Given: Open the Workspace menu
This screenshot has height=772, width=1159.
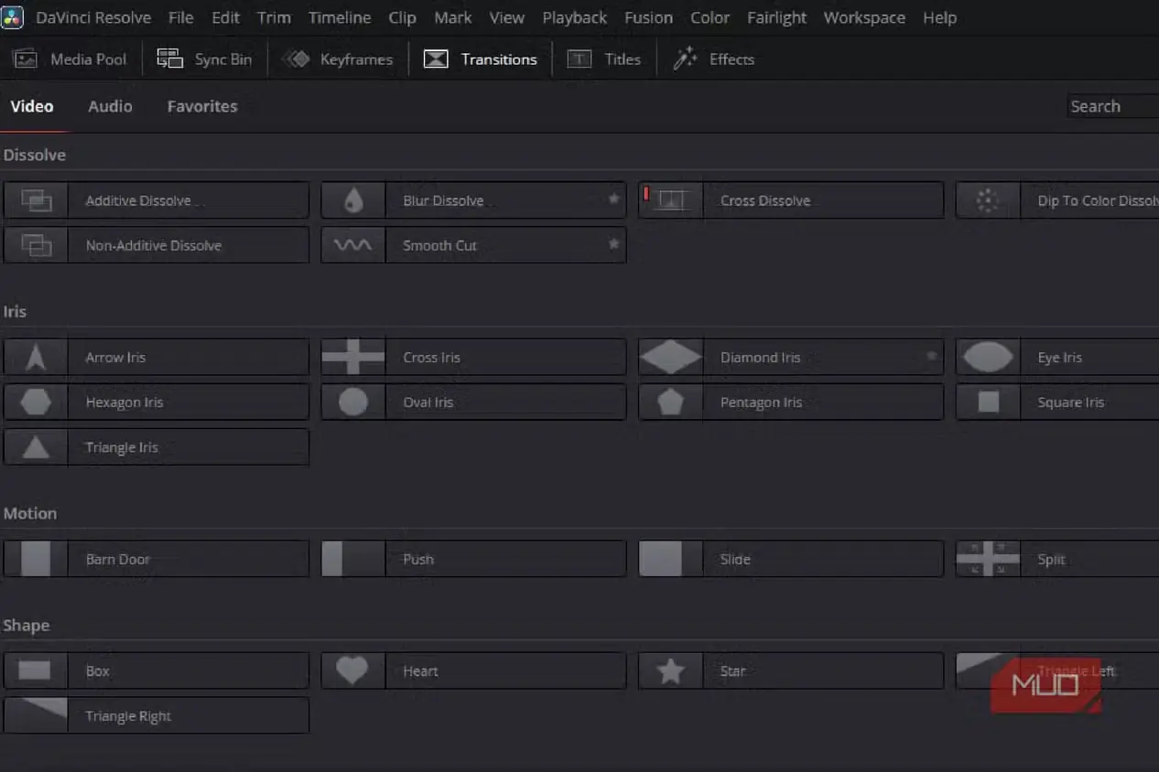Looking at the screenshot, I should click(864, 17).
